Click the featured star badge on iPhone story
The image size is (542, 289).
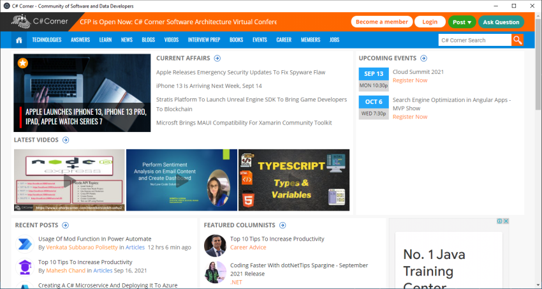click(x=23, y=63)
